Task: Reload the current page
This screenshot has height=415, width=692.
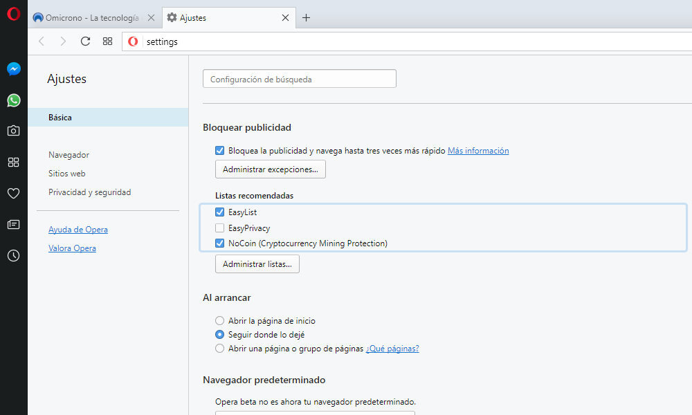Action: coord(85,41)
